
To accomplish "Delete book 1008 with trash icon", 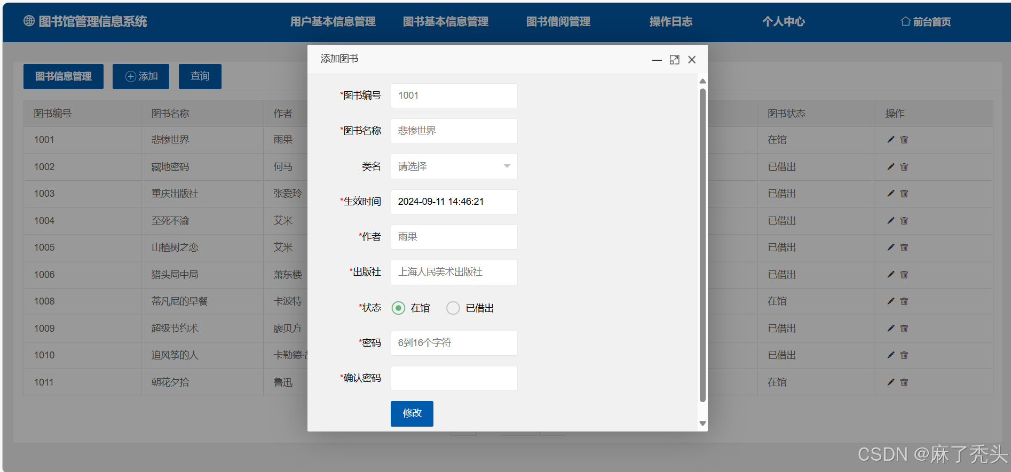I will [x=904, y=301].
